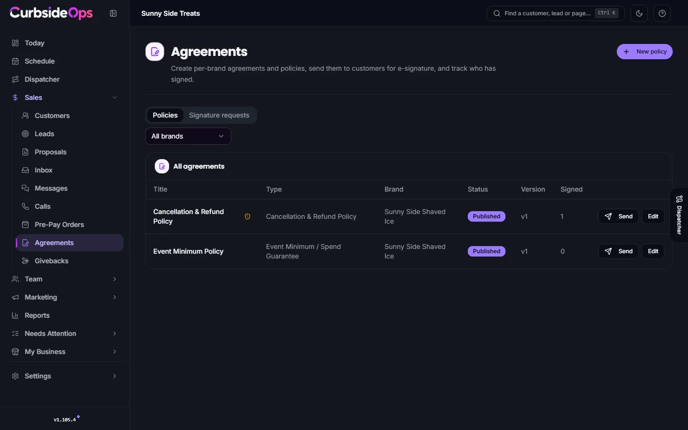Open the Proposals page
The image size is (688, 430).
[x=70, y=152]
